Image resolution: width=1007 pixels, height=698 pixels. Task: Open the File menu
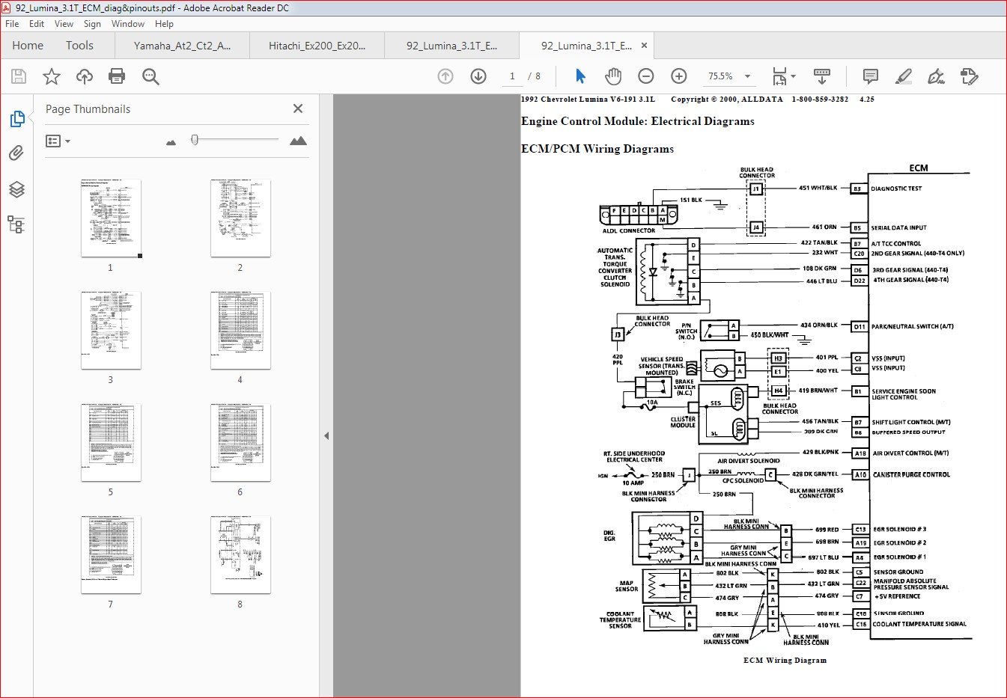pos(13,24)
